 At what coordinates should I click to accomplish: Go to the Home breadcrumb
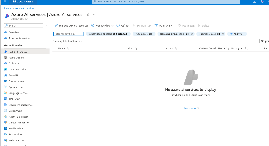[x=8, y=8]
